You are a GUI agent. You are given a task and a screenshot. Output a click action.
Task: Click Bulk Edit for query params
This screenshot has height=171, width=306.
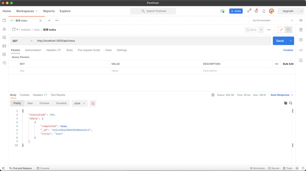[x=288, y=64]
